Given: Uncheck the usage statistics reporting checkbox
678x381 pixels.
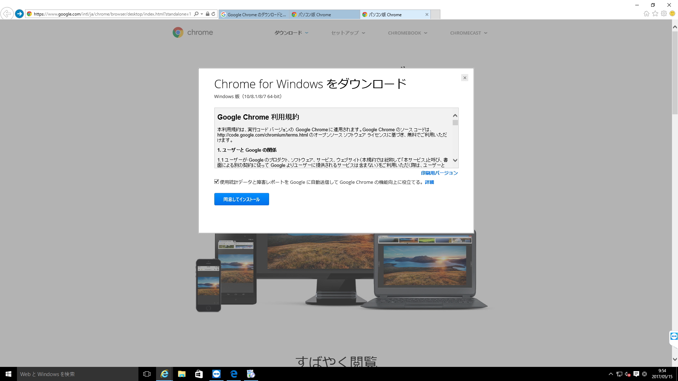Looking at the screenshot, I should tap(216, 182).
